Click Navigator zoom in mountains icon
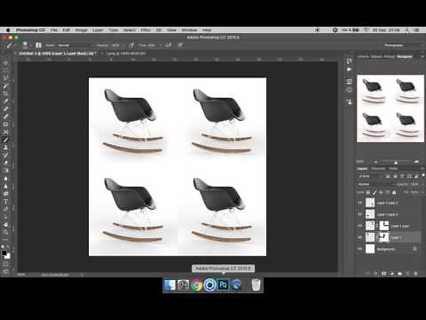 pyautogui.click(x=416, y=162)
